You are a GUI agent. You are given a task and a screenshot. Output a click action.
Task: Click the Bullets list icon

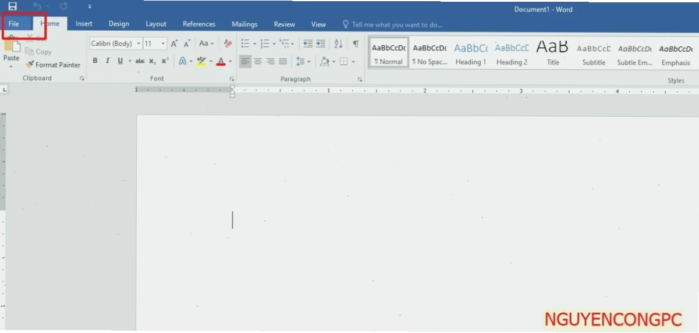[245, 44]
